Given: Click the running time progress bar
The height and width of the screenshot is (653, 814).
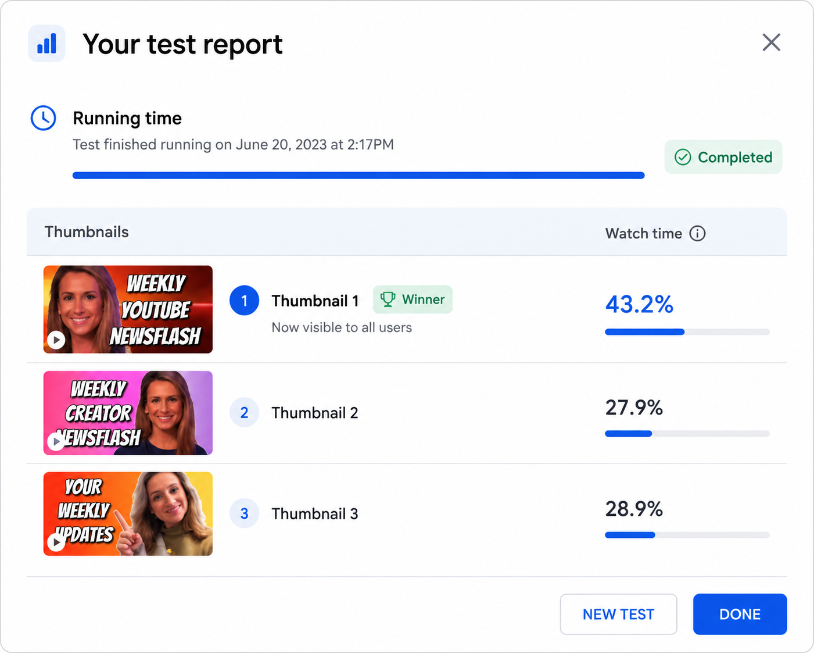Looking at the screenshot, I should (358, 175).
